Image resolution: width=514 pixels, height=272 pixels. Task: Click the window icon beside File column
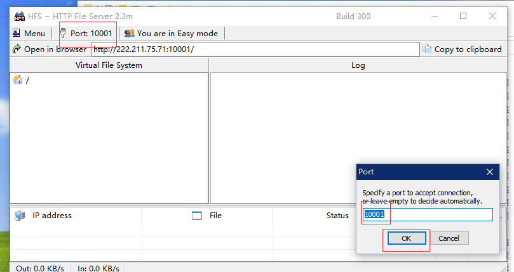[197, 215]
